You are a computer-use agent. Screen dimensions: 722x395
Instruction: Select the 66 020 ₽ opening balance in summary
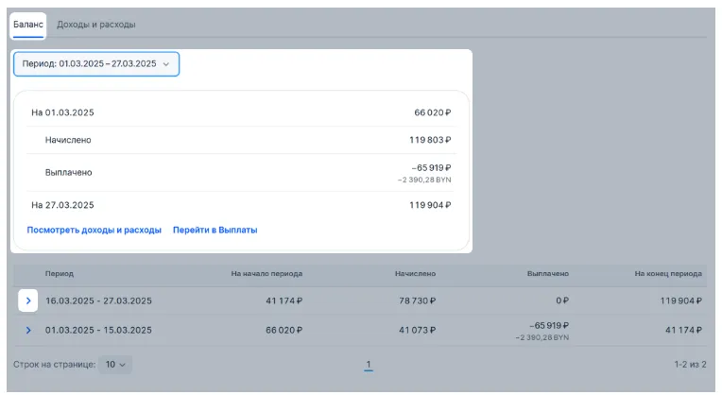click(432, 112)
